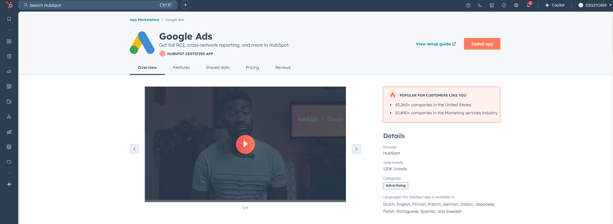
Task: Open the Marketing megaphone icon in sidebar
Action: 9,71
